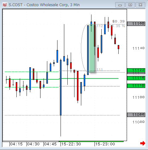Click the 112 label in measurement box
Viewport: 148px width, 150px height.
(100, 26)
